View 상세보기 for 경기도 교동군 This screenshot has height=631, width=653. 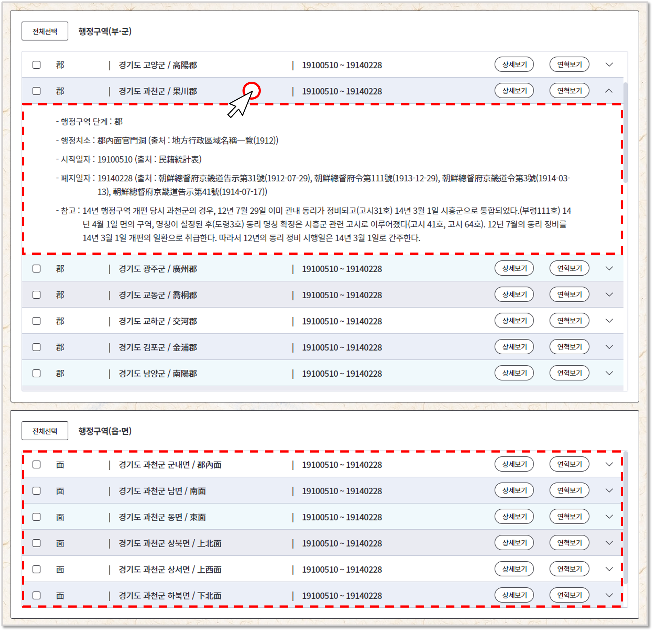click(514, 295)
